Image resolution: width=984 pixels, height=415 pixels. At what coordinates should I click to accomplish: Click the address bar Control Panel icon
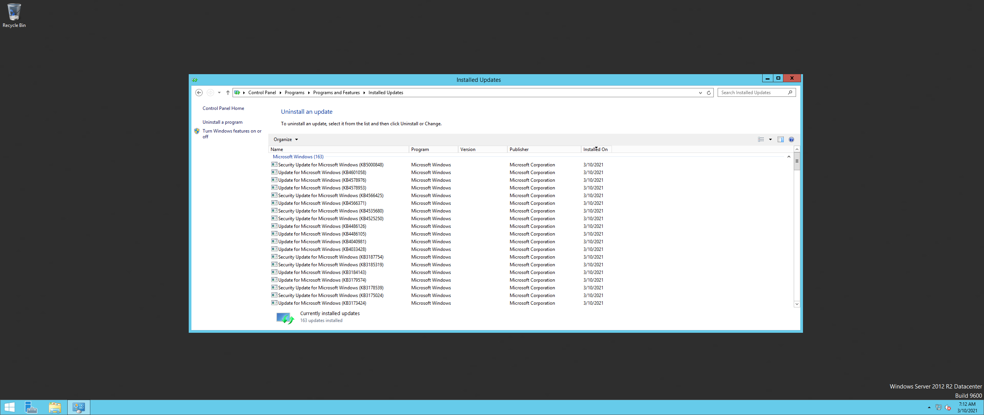pyautogui.click(x=237, y=93)
